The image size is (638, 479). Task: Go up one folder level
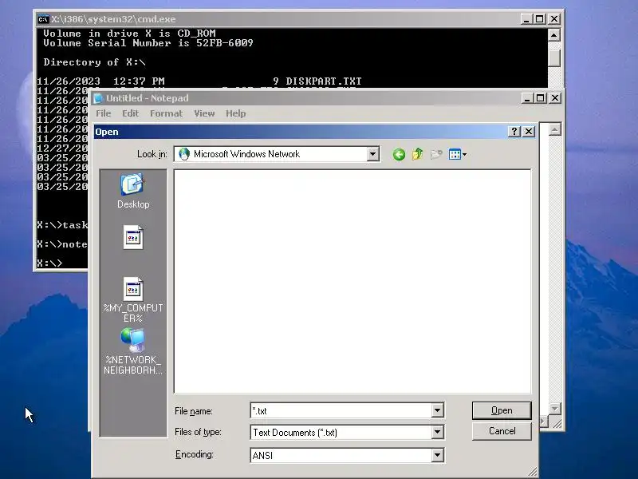pyautogui.click(x=417, y=154)
